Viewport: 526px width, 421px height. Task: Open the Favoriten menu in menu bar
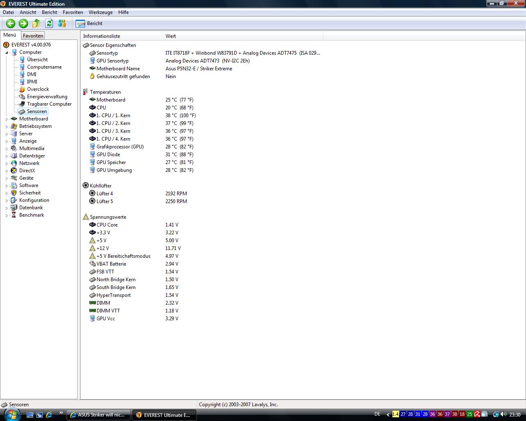click(73, 12)
